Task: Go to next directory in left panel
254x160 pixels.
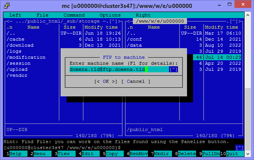Action: 120,21
